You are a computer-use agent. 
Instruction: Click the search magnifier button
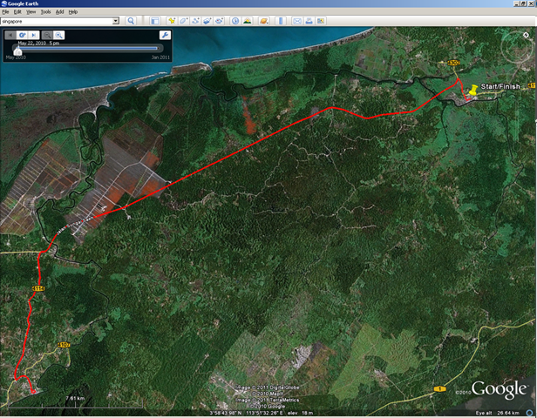131,21
